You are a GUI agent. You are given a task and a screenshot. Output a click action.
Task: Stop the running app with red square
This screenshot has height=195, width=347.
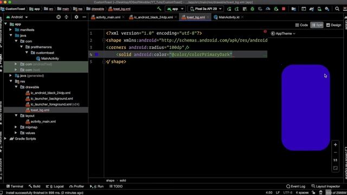point(284,9)
